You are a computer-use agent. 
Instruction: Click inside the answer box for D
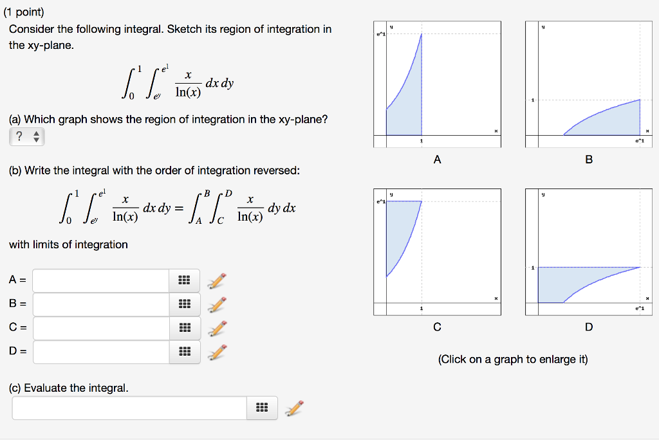(x=100, y=352)
